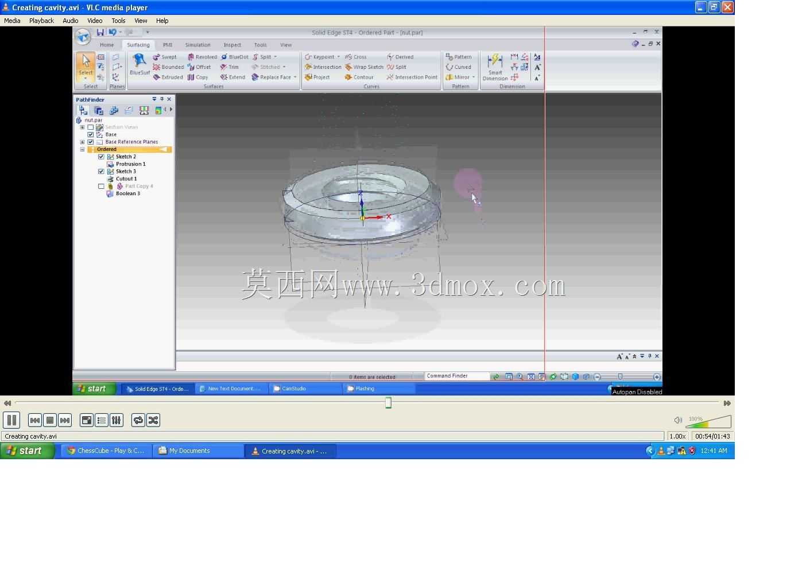Click the Bounded surface tool

pyautogui.click(x=168, y=67)
